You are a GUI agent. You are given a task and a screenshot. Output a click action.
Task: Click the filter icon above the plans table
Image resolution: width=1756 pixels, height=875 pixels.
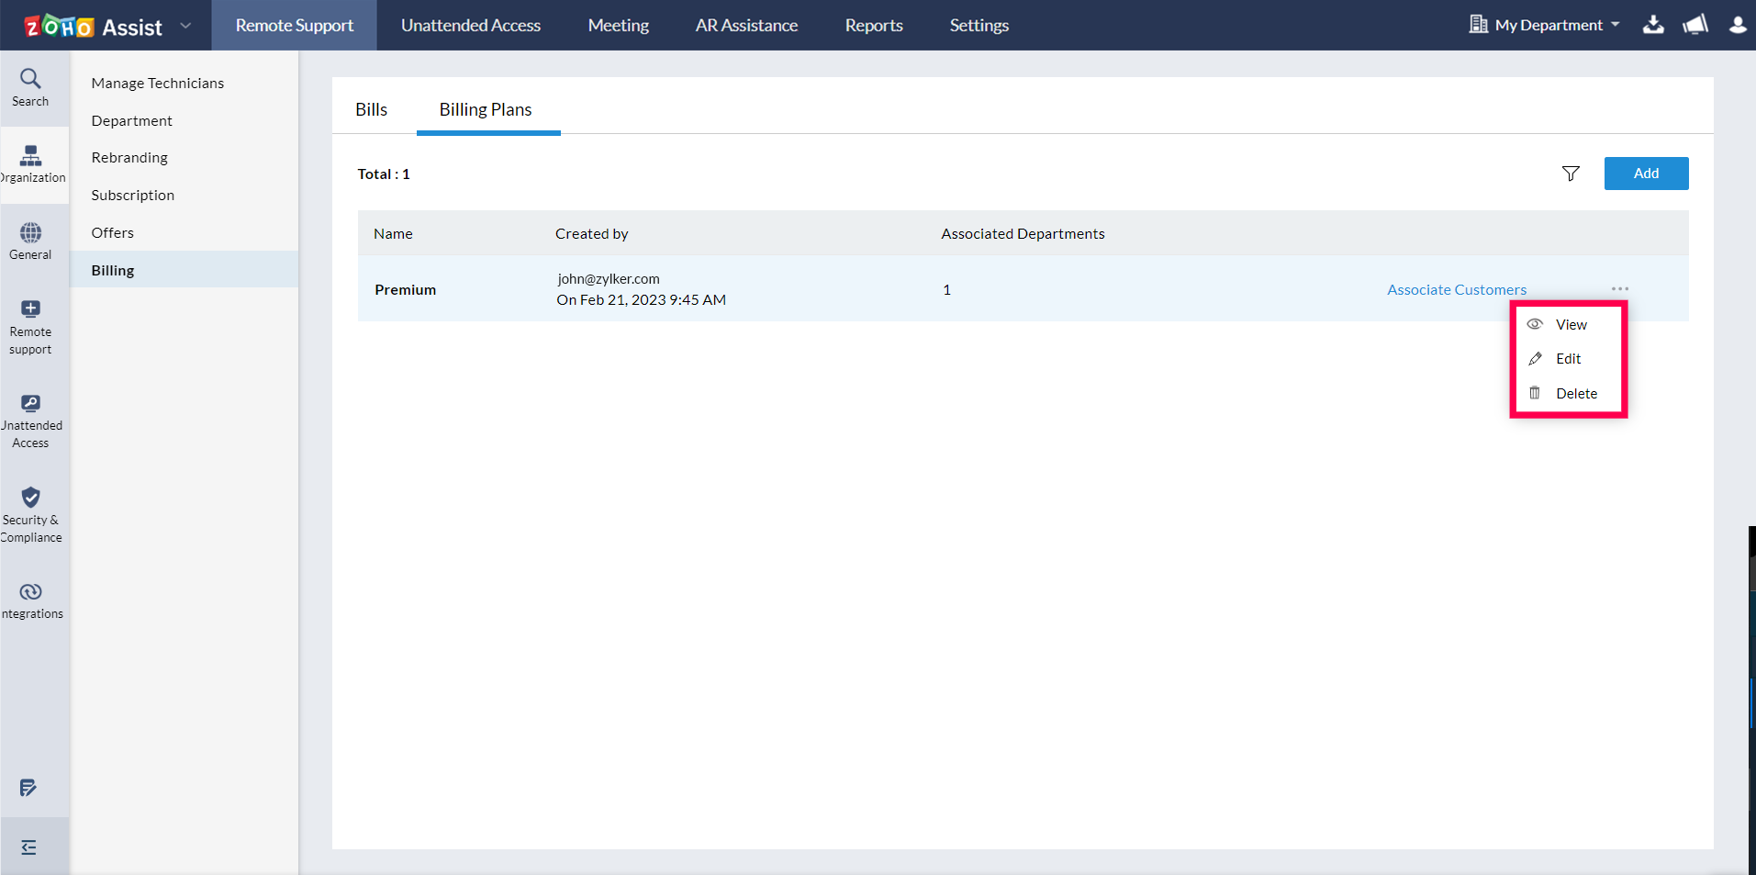pyautogui.click(x=1570, y=173)
